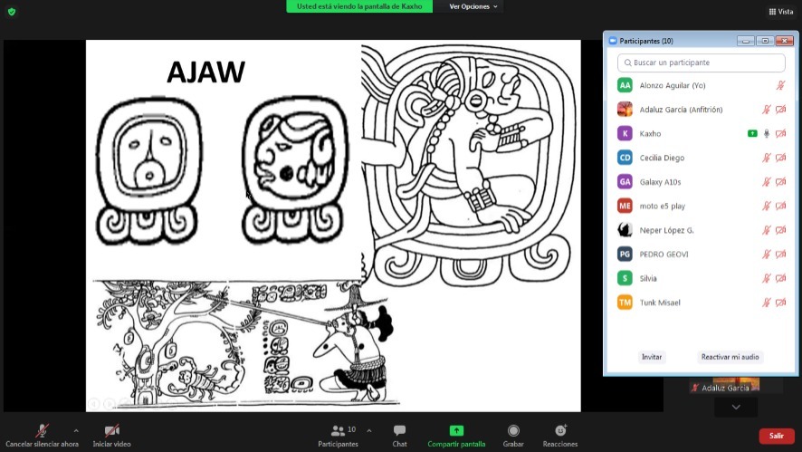Click the purple K avatar of Kaxho

(x=625, y=133)
